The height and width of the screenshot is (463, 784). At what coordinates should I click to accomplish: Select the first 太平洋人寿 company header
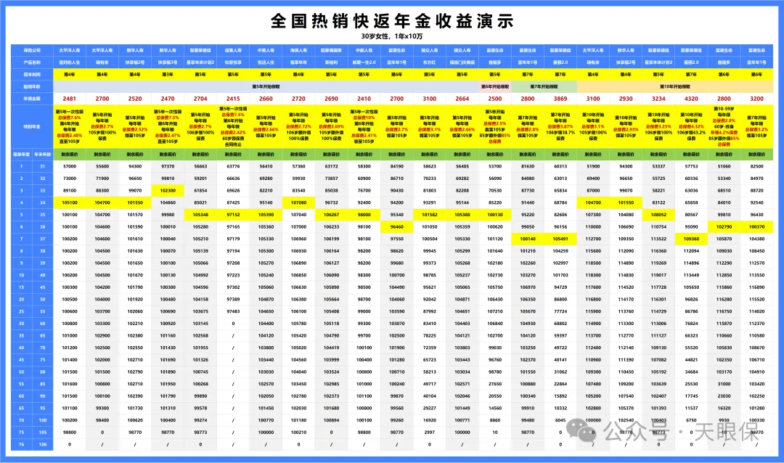pos(68,51)
